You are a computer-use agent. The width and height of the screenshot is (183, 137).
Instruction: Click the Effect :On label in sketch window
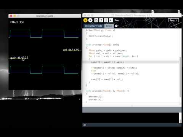pyautogui.click(x=17, y=22)
